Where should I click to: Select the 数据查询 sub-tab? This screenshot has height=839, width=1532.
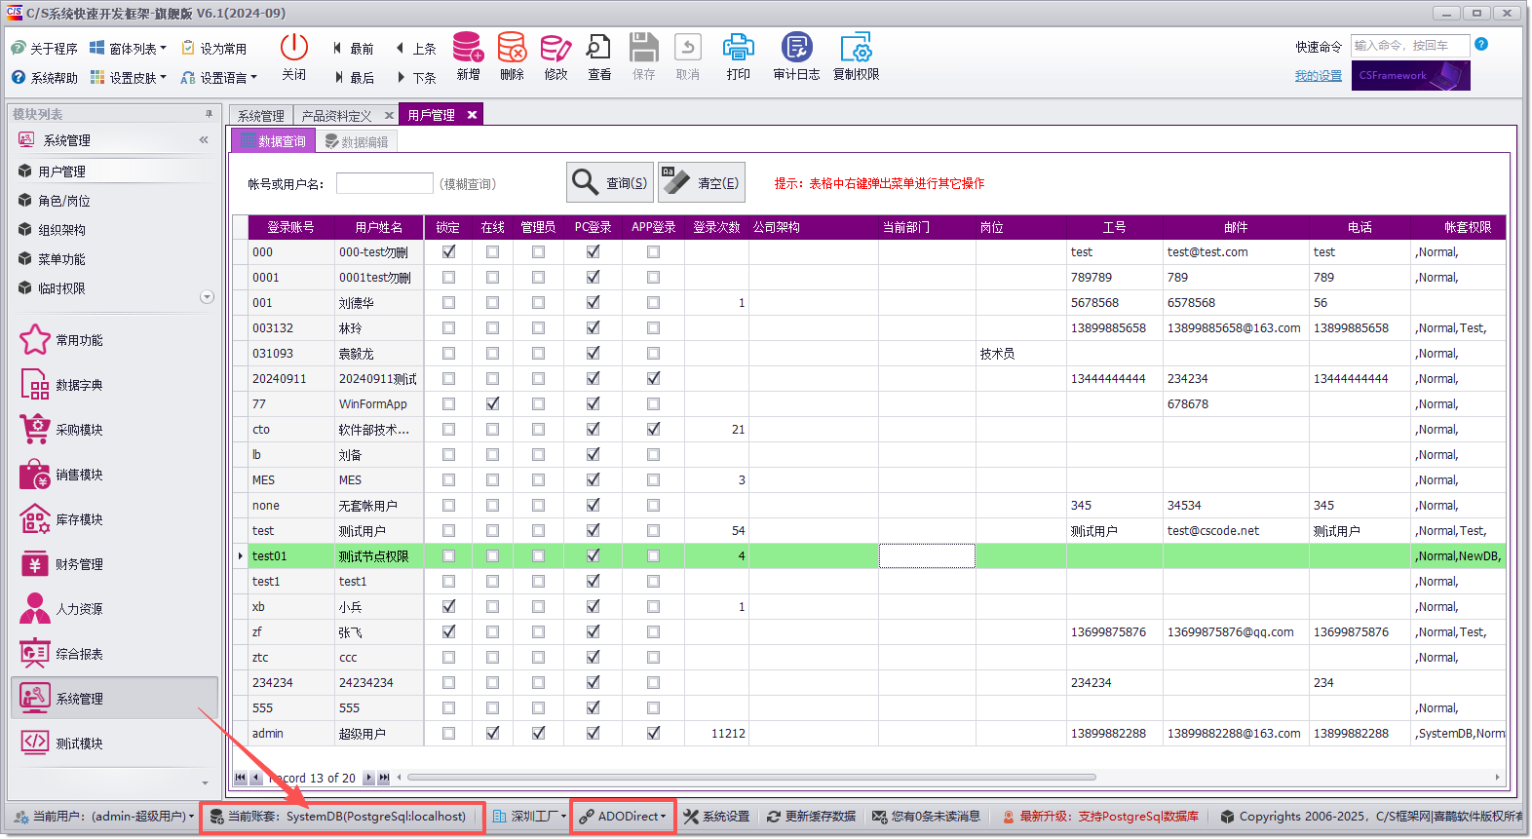point(274,141)
